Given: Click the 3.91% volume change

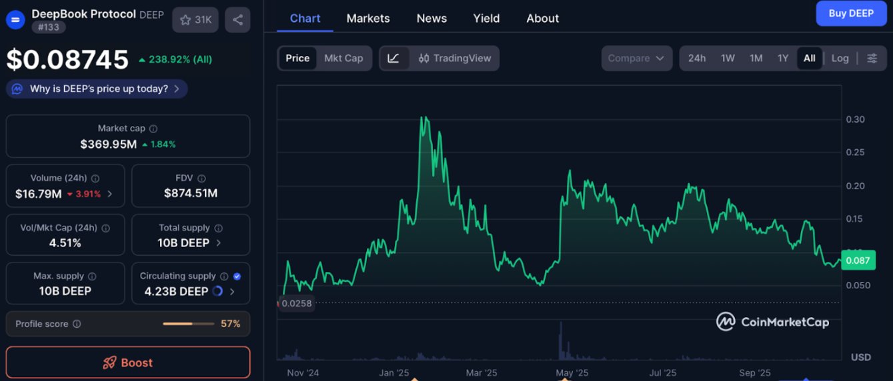Looking at the screenshot, I should [x=84, y=194].
